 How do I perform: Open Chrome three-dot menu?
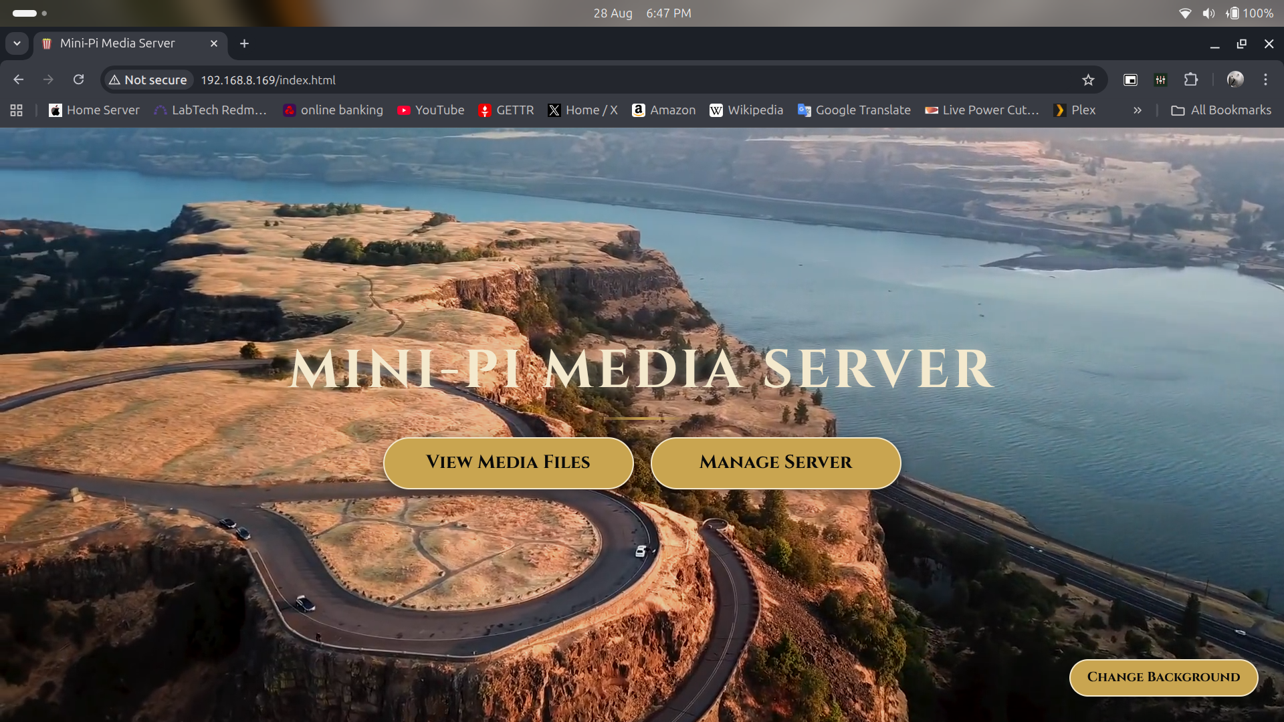tap(1265, 80)
